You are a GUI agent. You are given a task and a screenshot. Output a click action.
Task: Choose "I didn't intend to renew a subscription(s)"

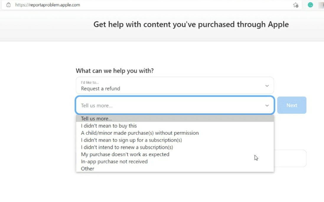(x=127, y=147)
